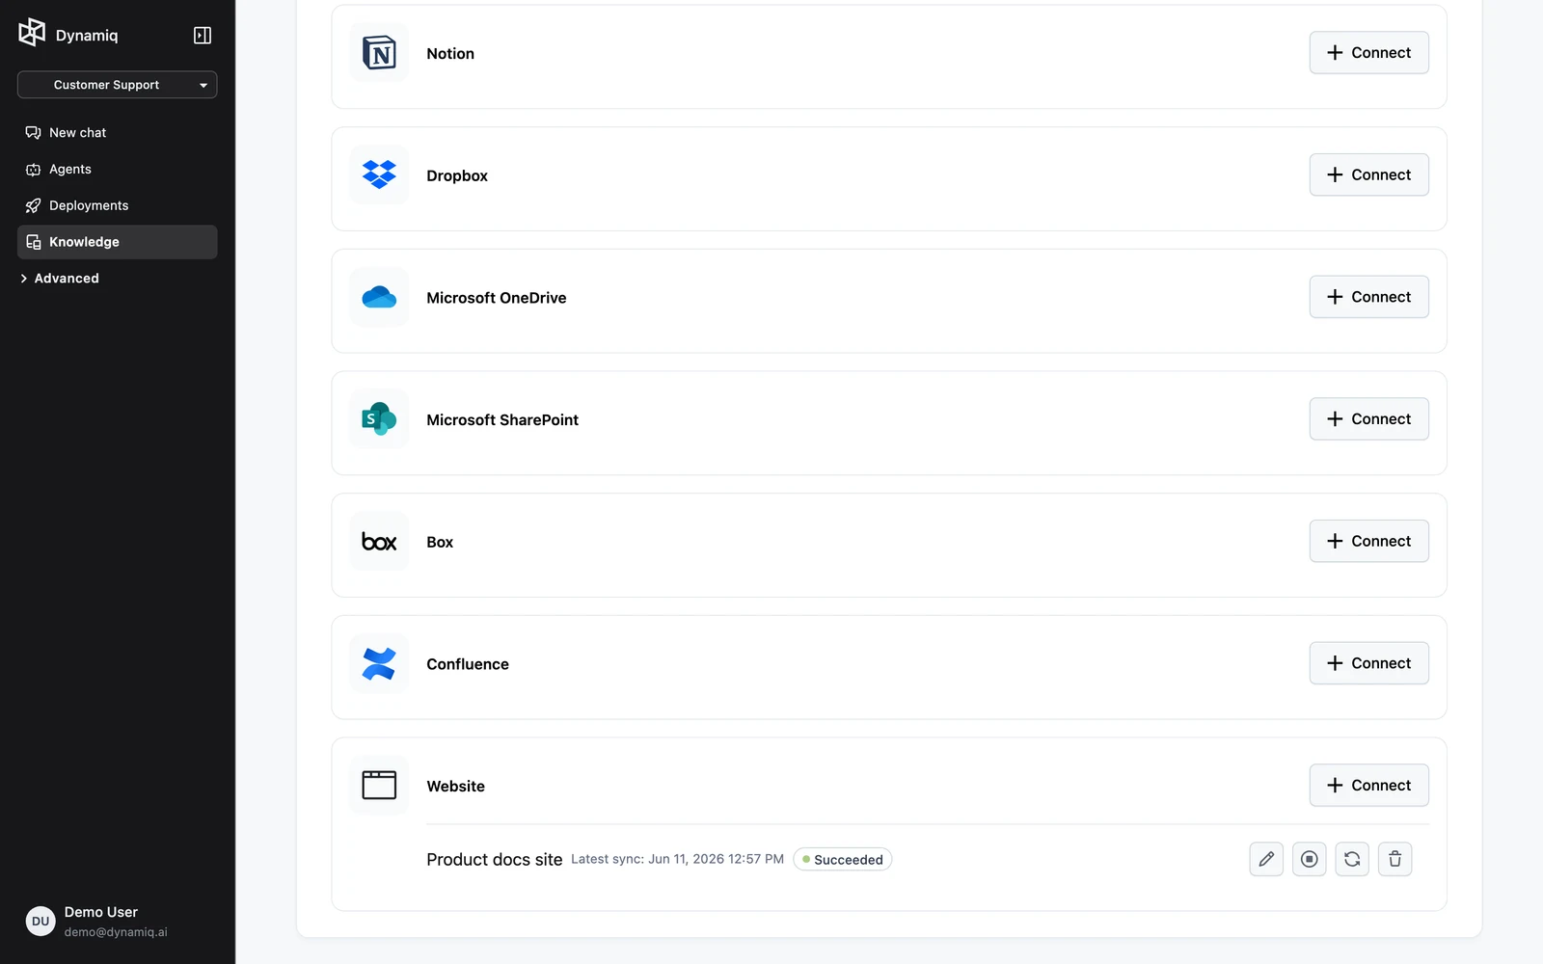Click the Latest sync timestamp text
This screenshot has width=1543, height=964.
point(677,859)
